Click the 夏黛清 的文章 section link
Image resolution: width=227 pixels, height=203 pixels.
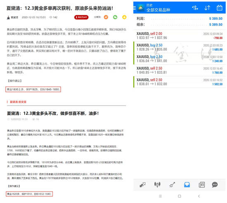pos(18,102)
